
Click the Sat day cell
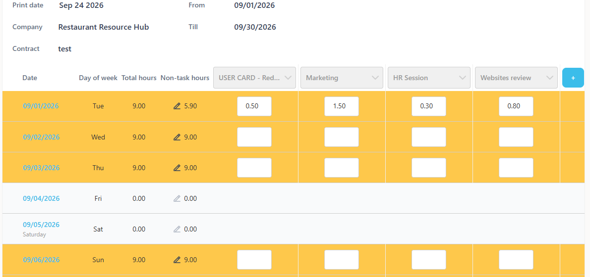98,229
